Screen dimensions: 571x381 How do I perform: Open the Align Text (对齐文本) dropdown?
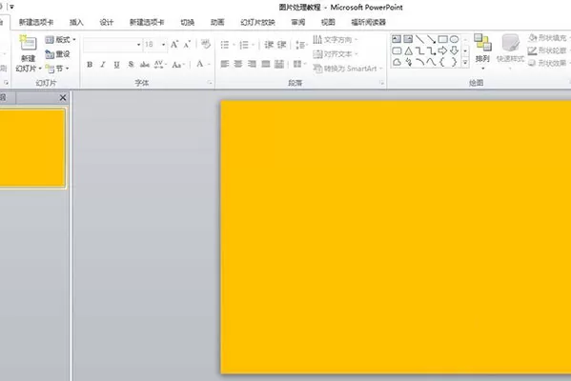click(336, 54)
